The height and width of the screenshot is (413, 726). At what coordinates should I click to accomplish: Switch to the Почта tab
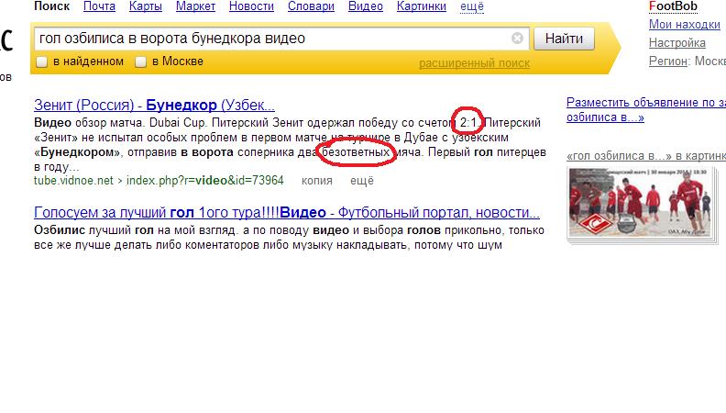[99, 6]
